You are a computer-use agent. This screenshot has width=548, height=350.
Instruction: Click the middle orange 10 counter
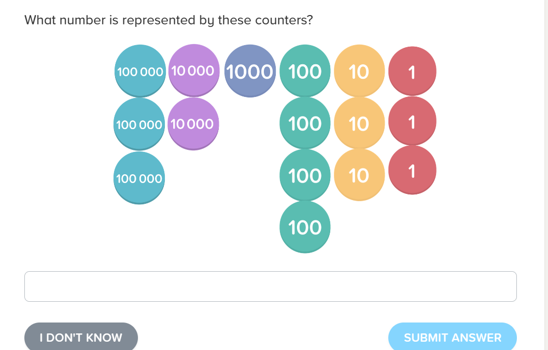(359, 123)
